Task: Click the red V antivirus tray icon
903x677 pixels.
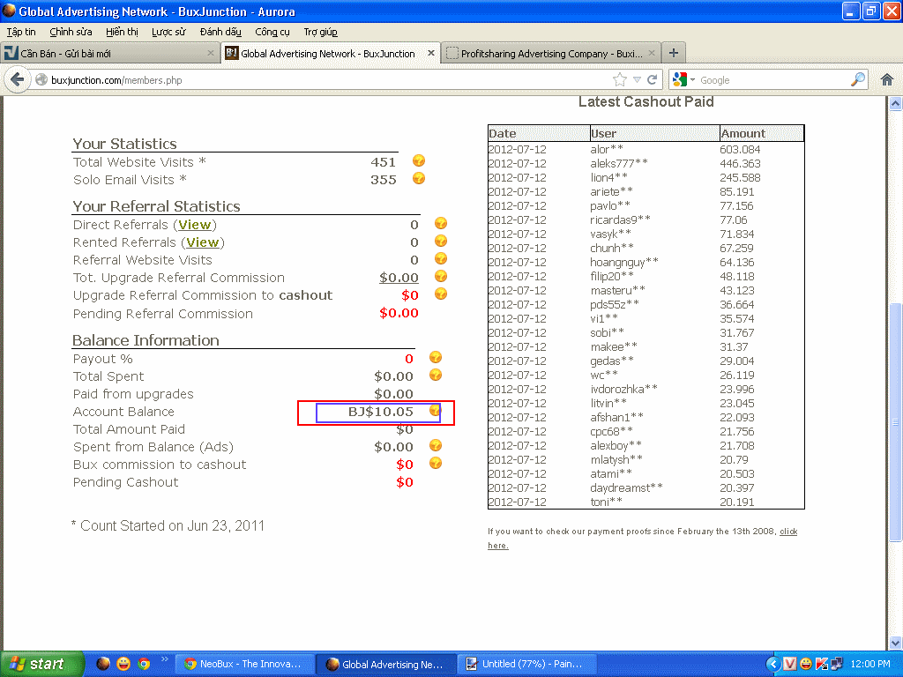Action: [x=789, y=664]
